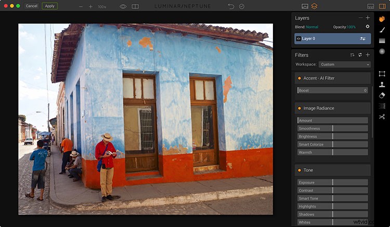Adjust the Smoothness slider
390x227 pixels.
(333, 129)
